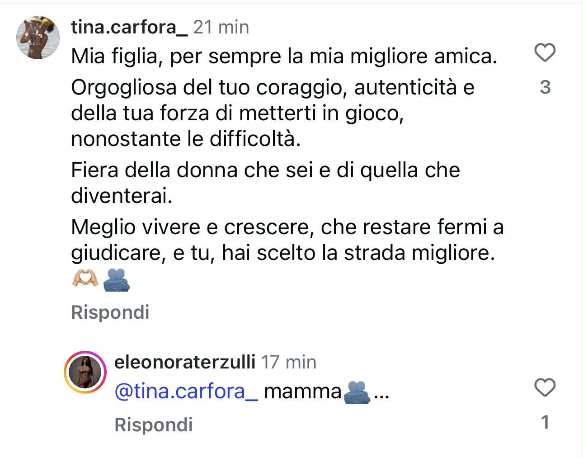Click the blue @tina.carfora_ mention
The width and height of the screenshot is (583, 458).
pyautogui.click(x=186, y=391)
